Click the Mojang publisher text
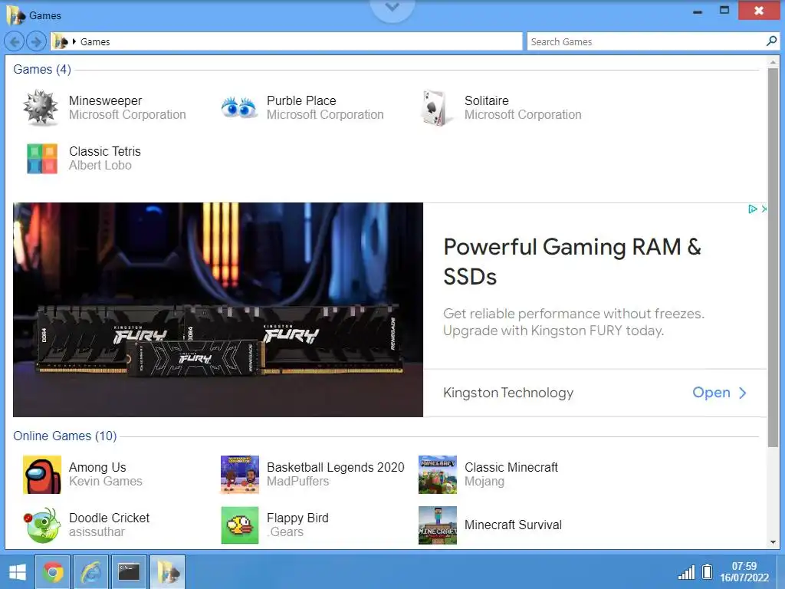The height and width of the screenshot is (589, 785). click(x=484, y=482)
